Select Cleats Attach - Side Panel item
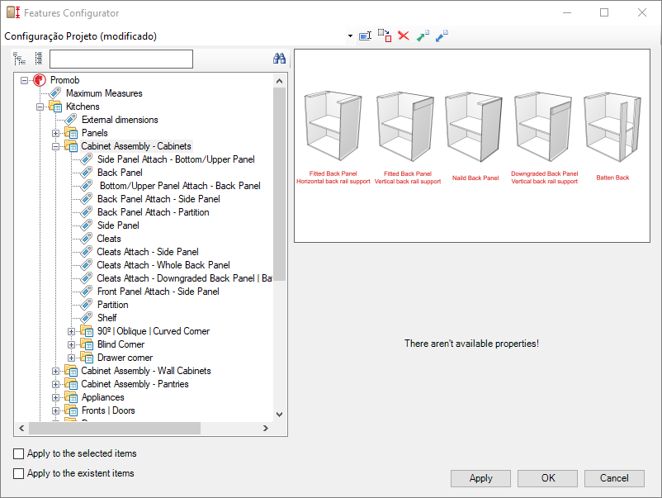The width and height of the screenshot is (662, 498). (148, 252)
